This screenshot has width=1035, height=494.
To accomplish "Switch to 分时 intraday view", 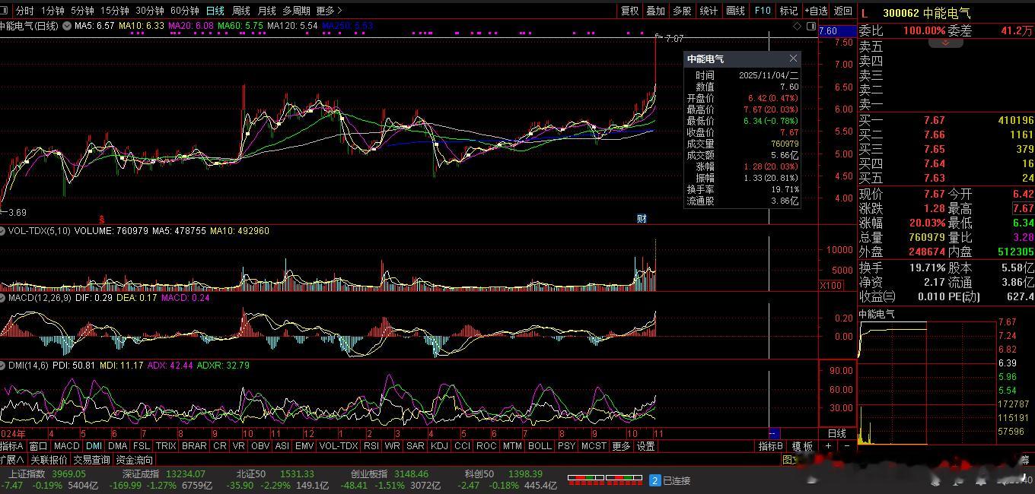I will click(x=24, y=11).
